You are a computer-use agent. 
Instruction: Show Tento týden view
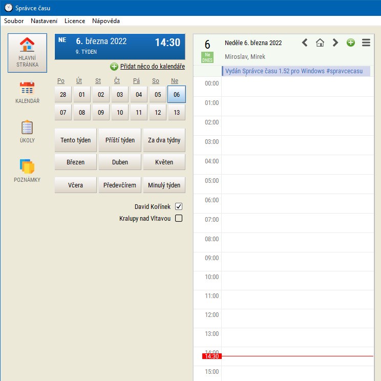pos(76,140)
